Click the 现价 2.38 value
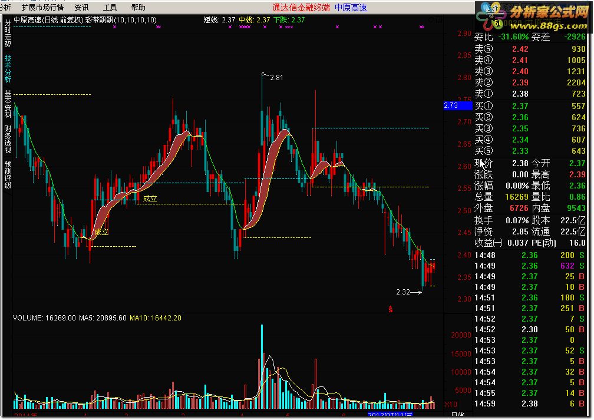Viewport: 594px width, 420px height. pyautogui.click(x=520, y=163)
